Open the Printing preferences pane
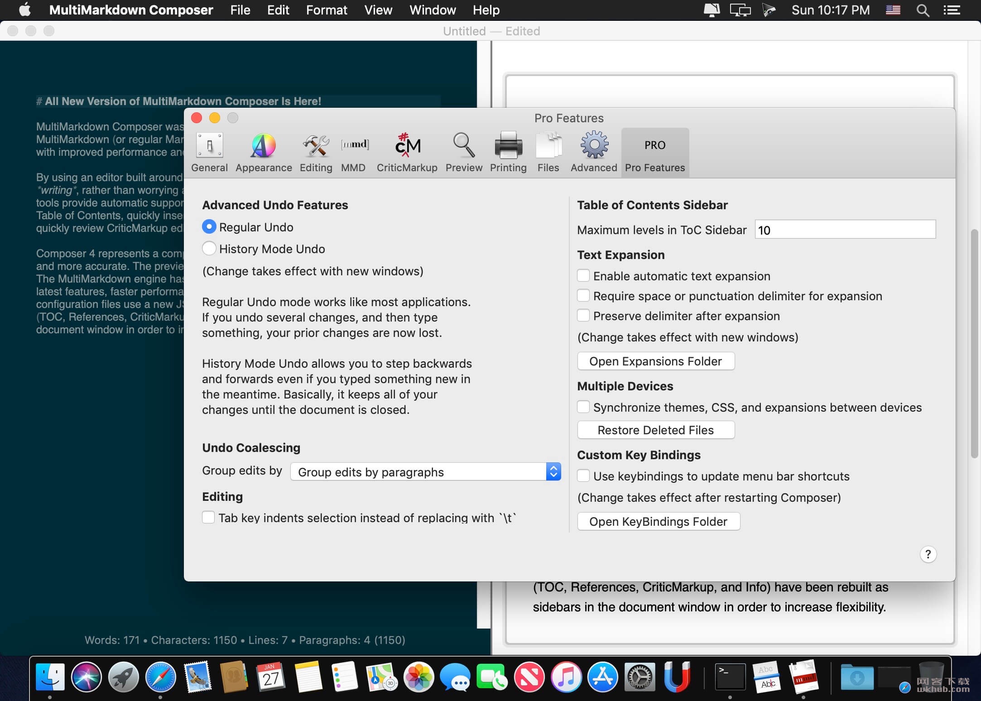981x701 pixels. coord(508,153)
